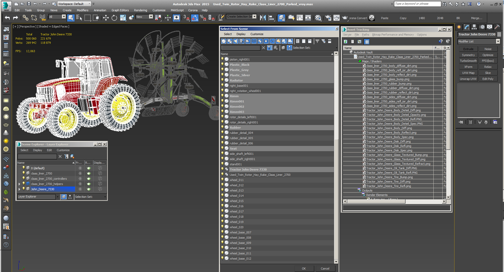Open the Corona menu
Screen dimensions: 504x272
(x=193, y=10)
